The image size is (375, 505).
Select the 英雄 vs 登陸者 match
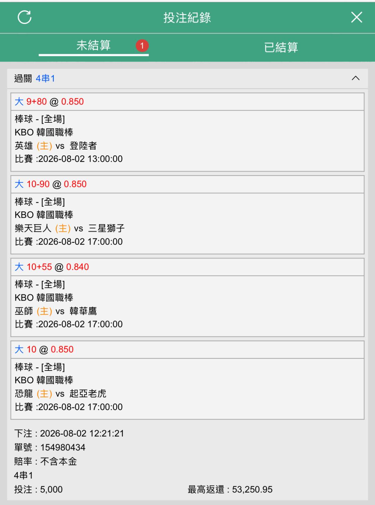[x=56, y=146]
